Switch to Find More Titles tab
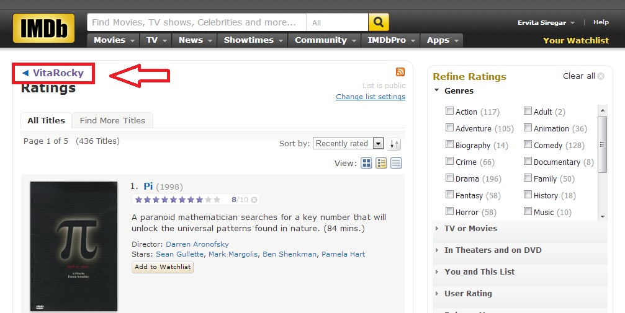 [x=112, y=120]
